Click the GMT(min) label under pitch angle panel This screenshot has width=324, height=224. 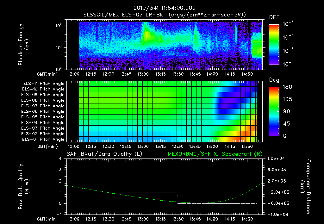coord(47,147)
